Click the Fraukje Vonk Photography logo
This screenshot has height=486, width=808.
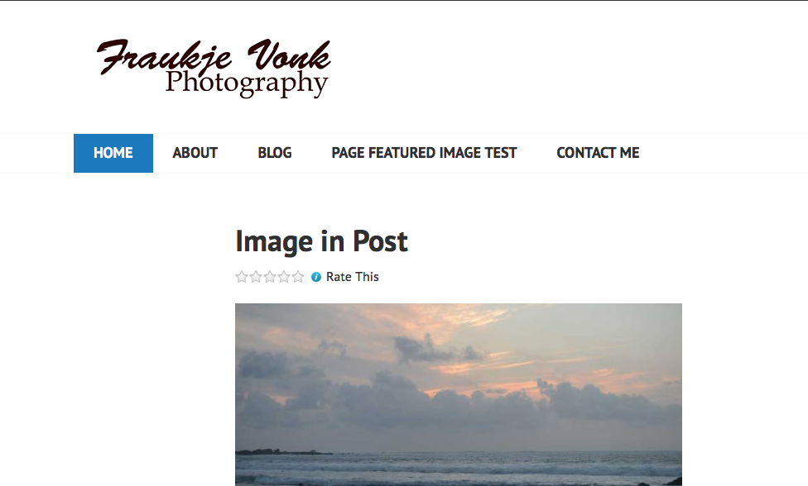tap(214, 68)
